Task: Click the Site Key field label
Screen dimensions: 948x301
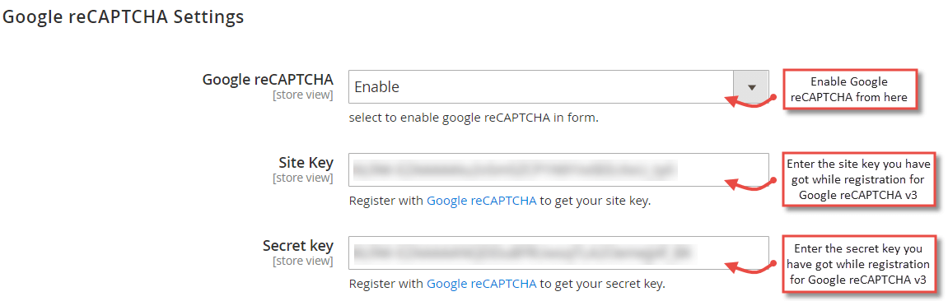Action: click(x=306, y=162)
